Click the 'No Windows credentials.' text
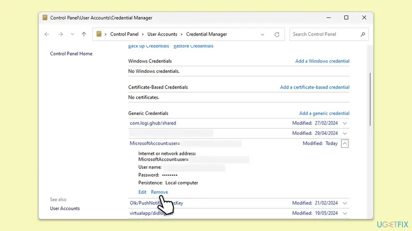 [154, 71]
